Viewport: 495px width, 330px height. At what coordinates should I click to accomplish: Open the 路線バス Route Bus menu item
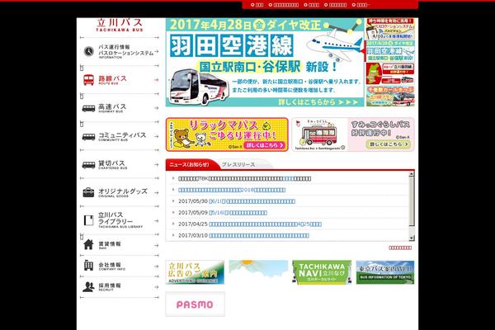[x=120, y=80]
